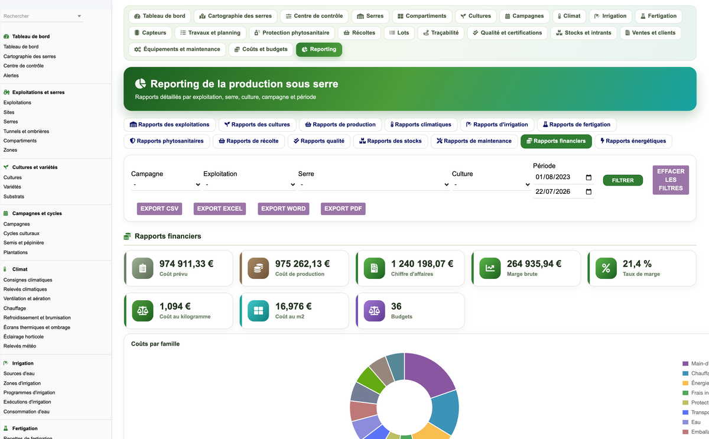Open Coûts et budgets nav tab

(x=261, y=50)
